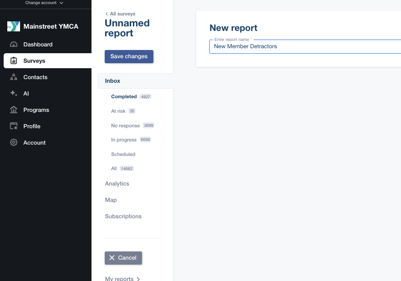
Task: Click the report name input field
Action: (300, 46)
